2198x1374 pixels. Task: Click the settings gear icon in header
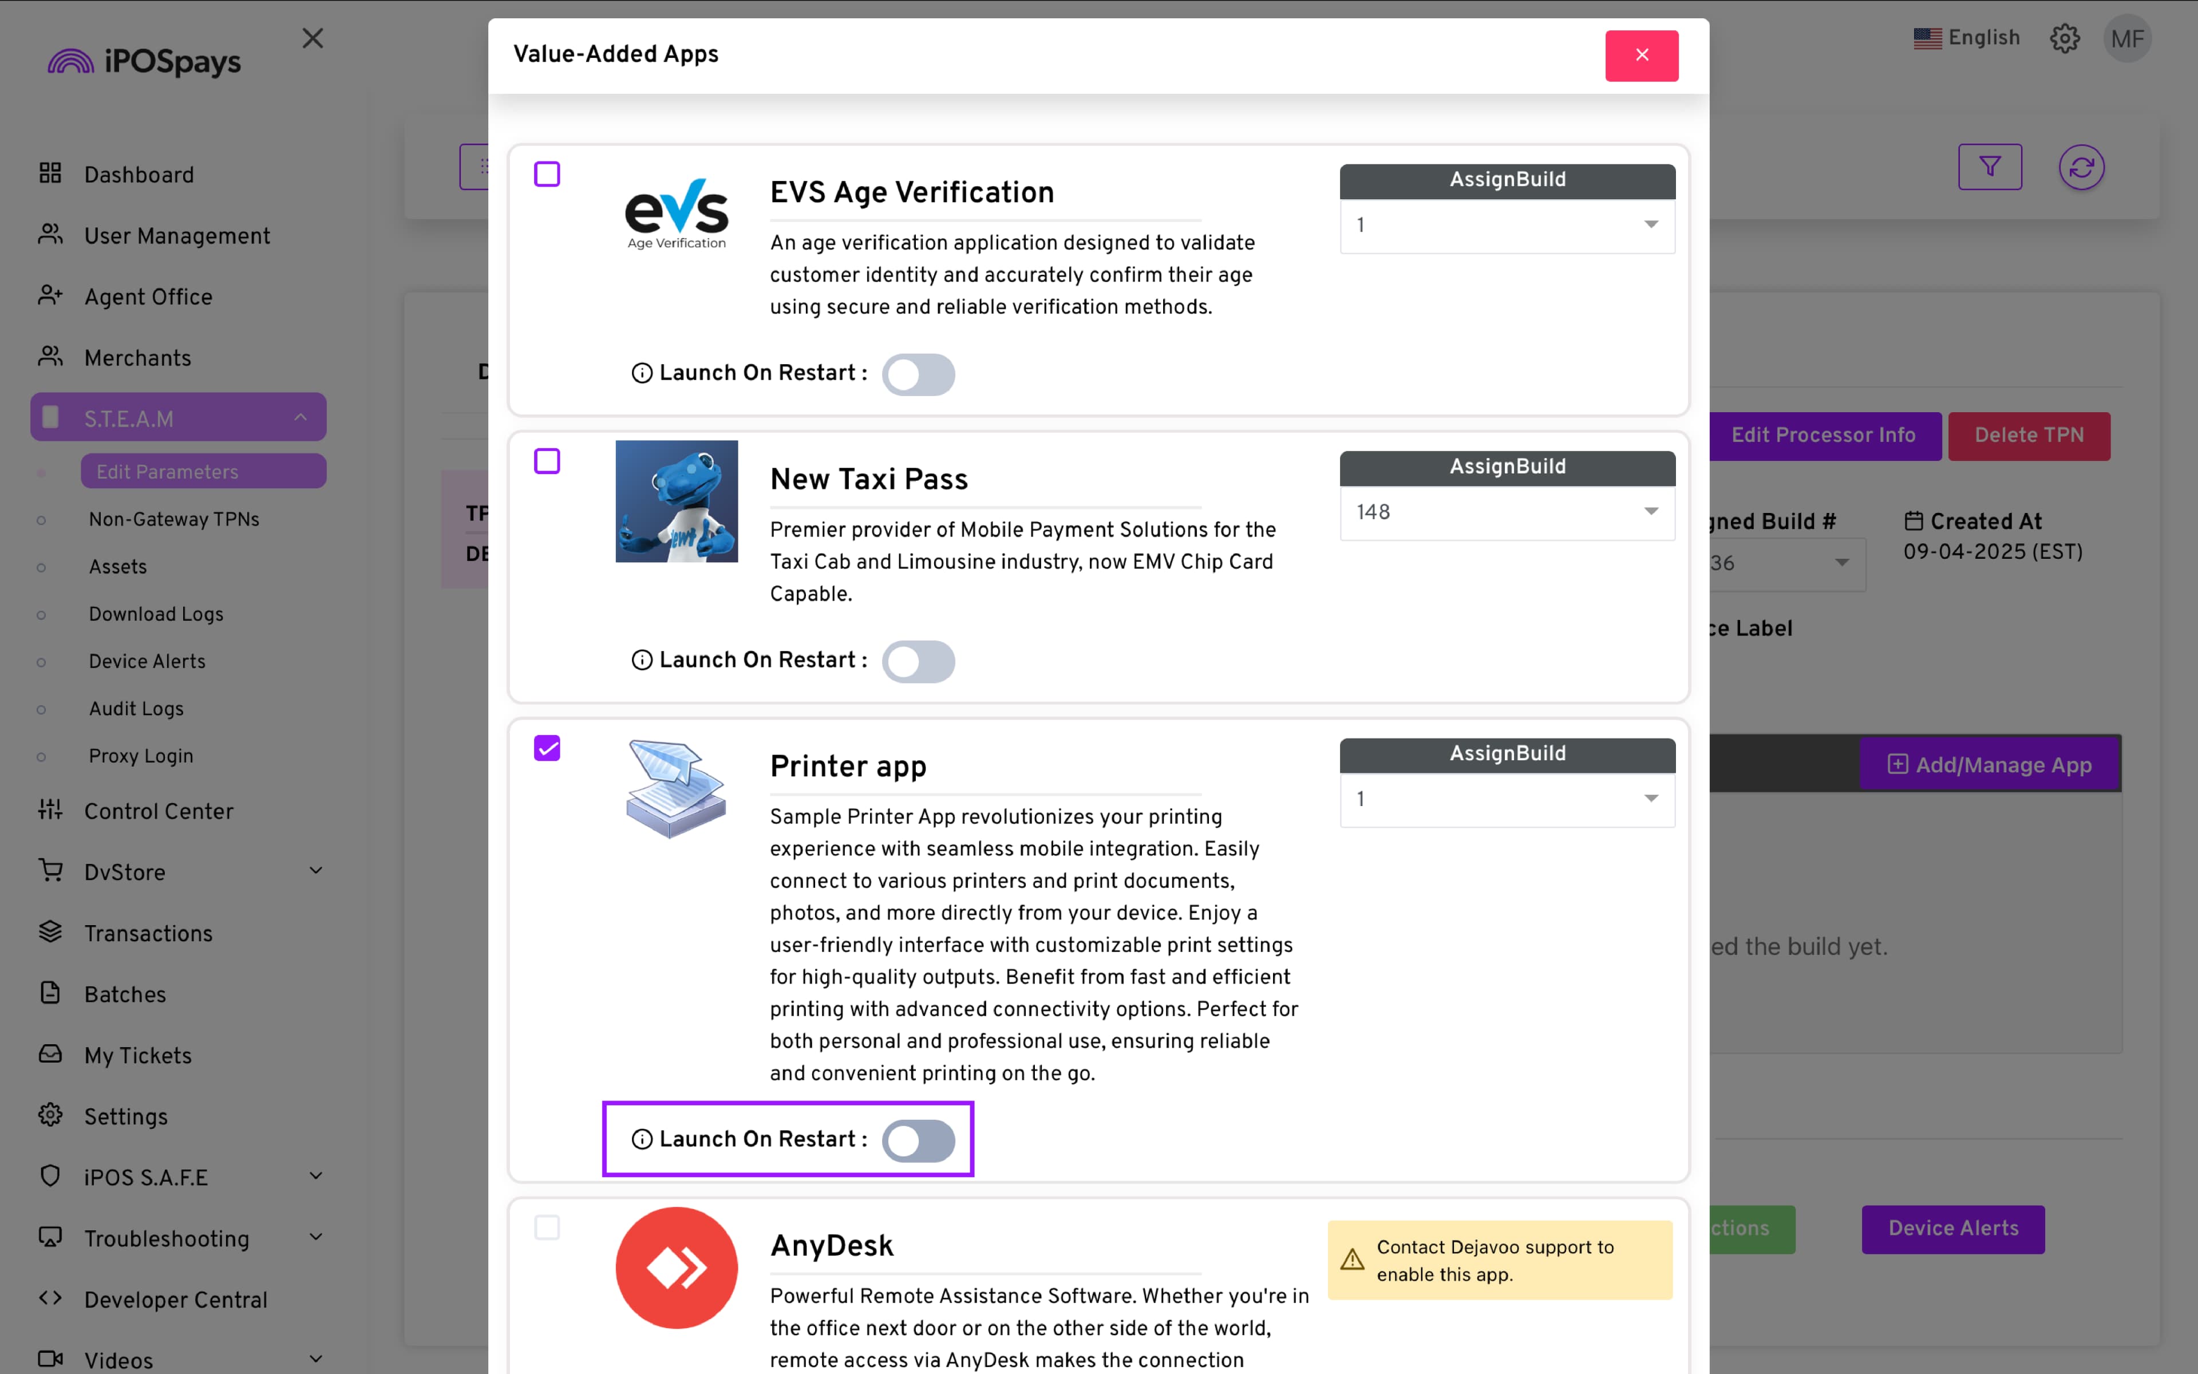tap(2065, 38)
